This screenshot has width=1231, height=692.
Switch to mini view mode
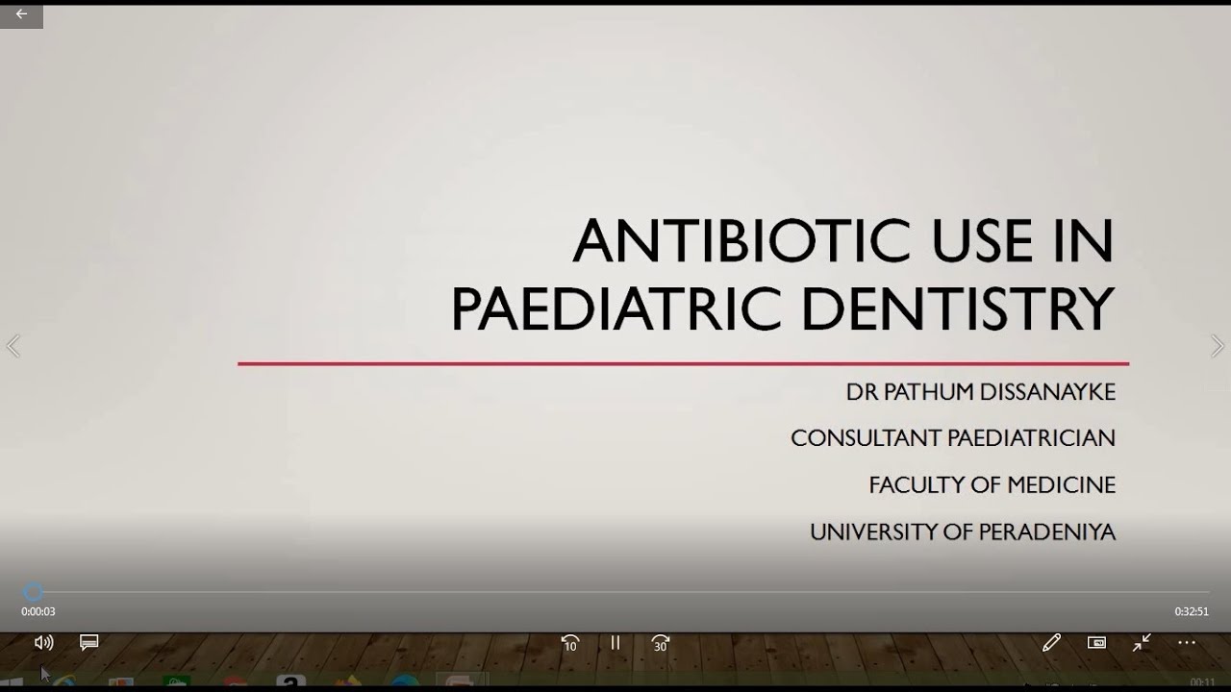point(1096,642)
